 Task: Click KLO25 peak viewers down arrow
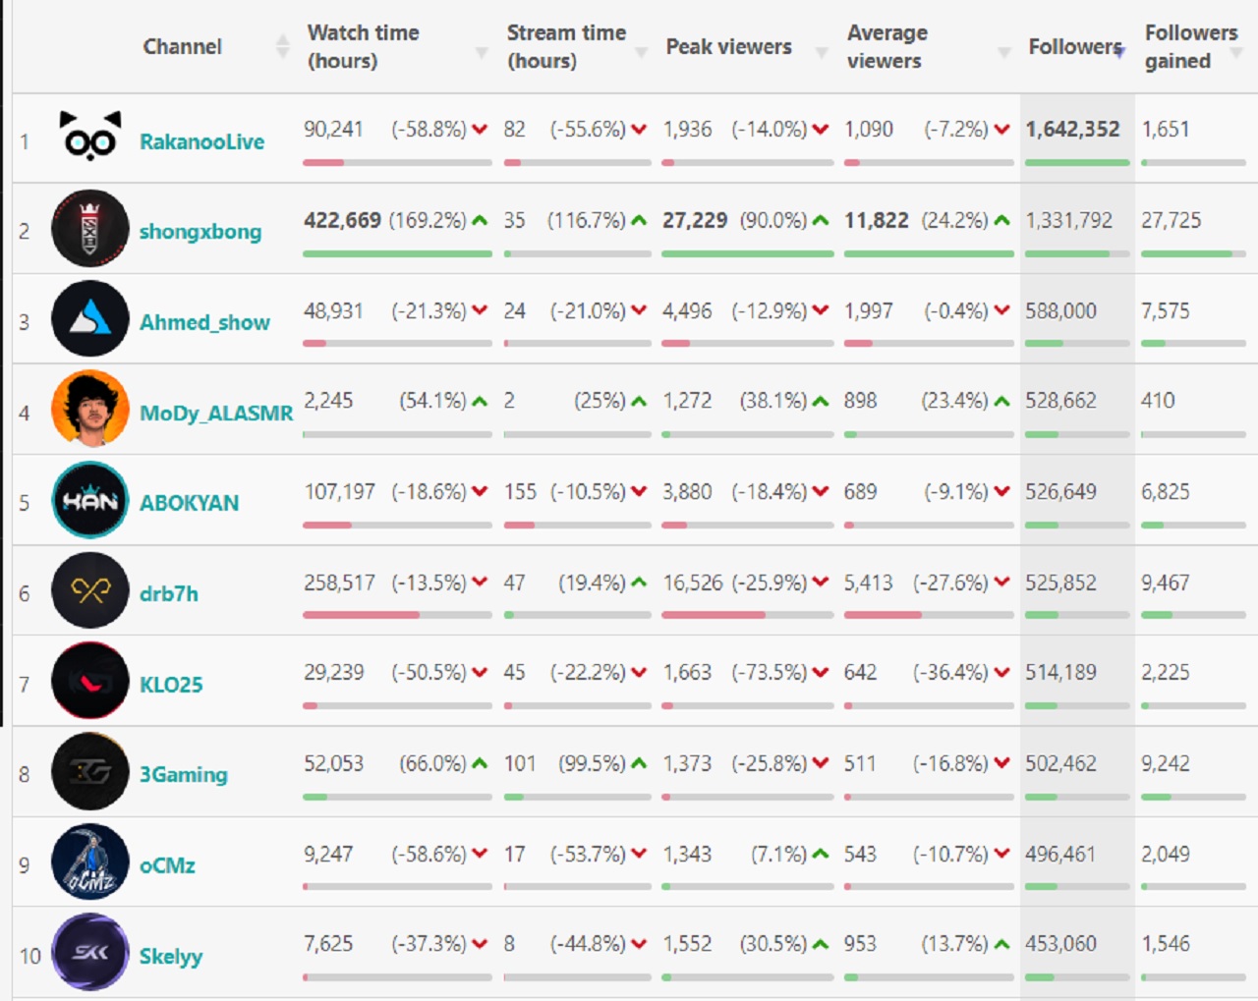tap(821, 673)
